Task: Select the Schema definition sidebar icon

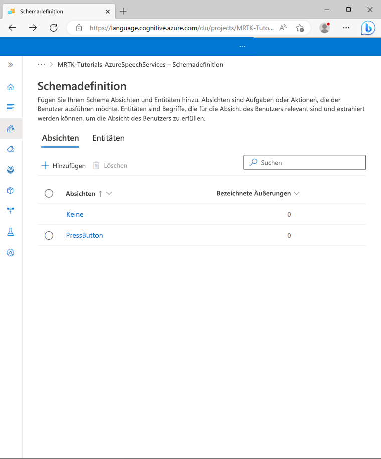Action: (x=10, y=128)
